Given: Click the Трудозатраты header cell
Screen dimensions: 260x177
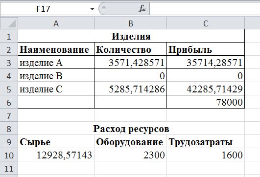Looking at the screenshot, I should [206, 142].
